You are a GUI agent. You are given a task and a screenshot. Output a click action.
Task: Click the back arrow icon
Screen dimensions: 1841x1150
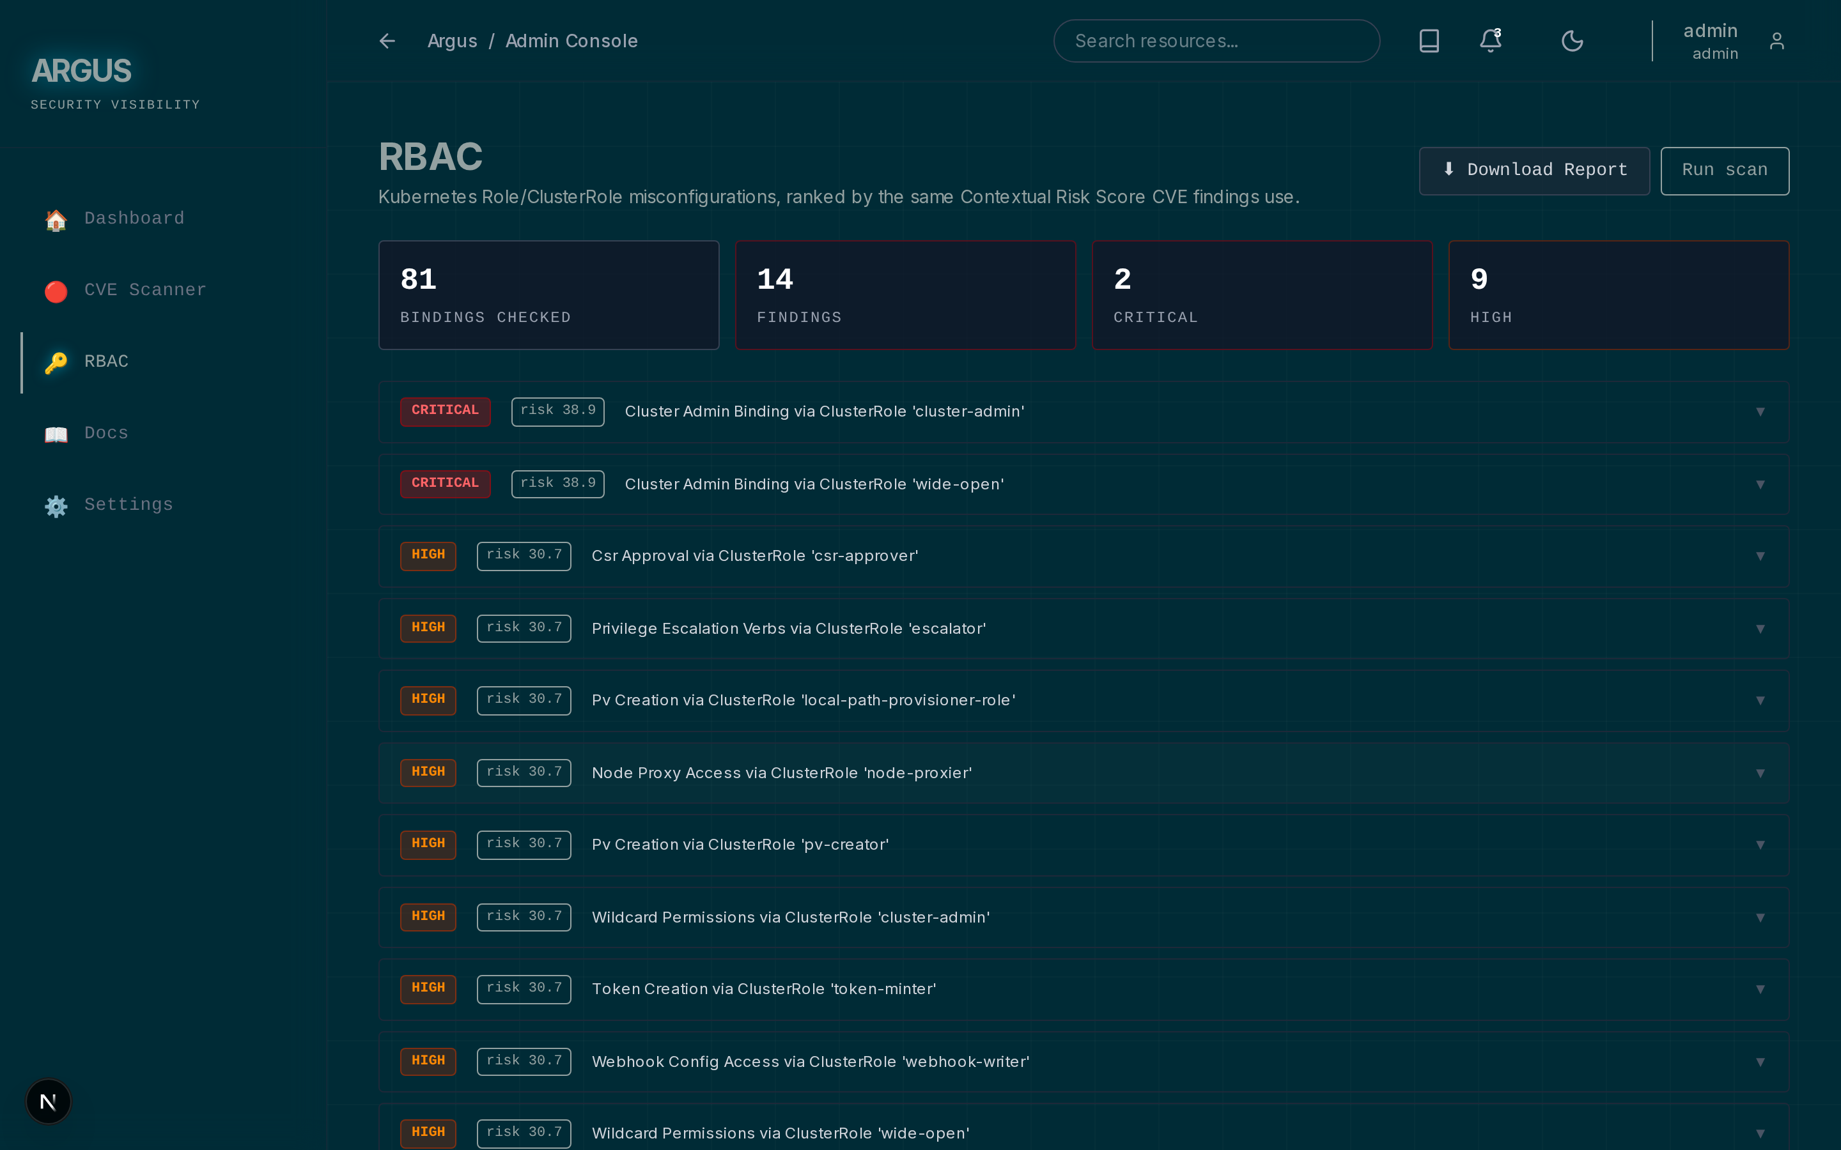tap(387, 41)
